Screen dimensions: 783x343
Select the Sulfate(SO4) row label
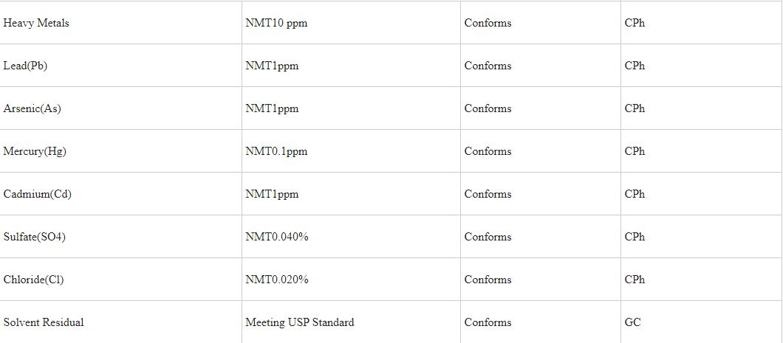coord(35,237)
